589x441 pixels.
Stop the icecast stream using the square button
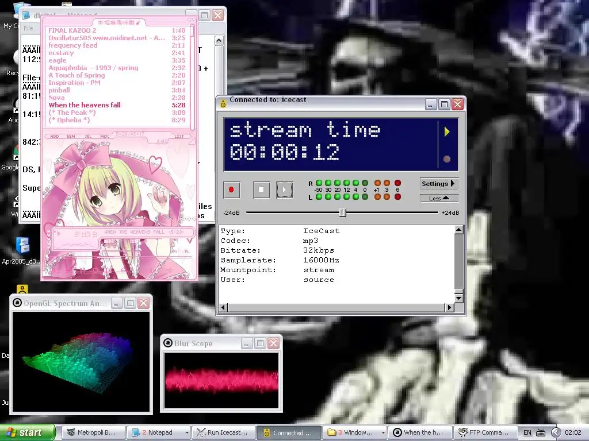(x=262, y=189)
